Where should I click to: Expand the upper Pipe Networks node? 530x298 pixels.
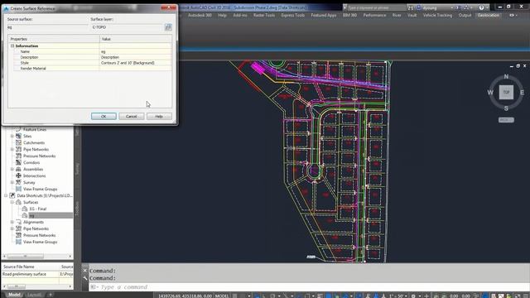(12, 149)
